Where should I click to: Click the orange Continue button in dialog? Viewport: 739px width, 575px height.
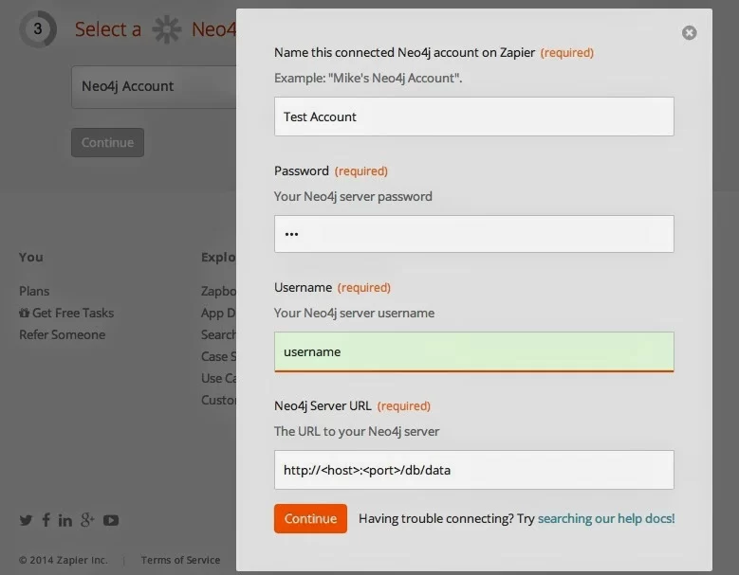[310, 518]
